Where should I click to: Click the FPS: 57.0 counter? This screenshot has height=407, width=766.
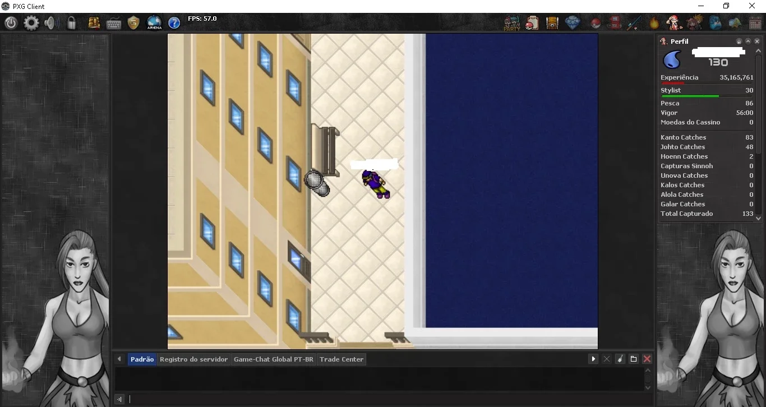(x=202, y=18)
